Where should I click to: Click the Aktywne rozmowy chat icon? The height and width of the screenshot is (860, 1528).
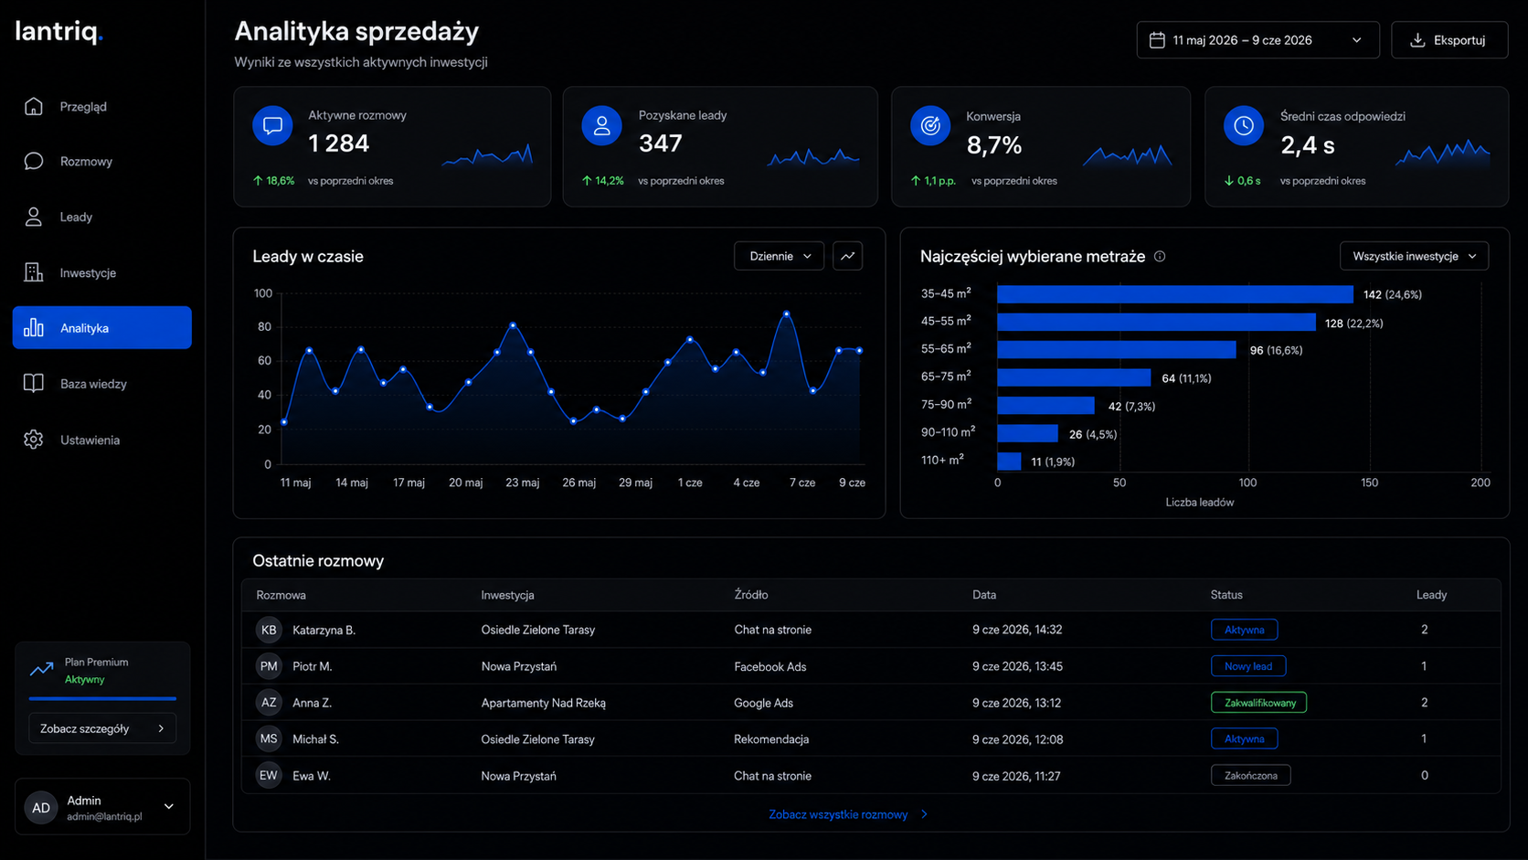pyautogui.click(x=272, y=126)
